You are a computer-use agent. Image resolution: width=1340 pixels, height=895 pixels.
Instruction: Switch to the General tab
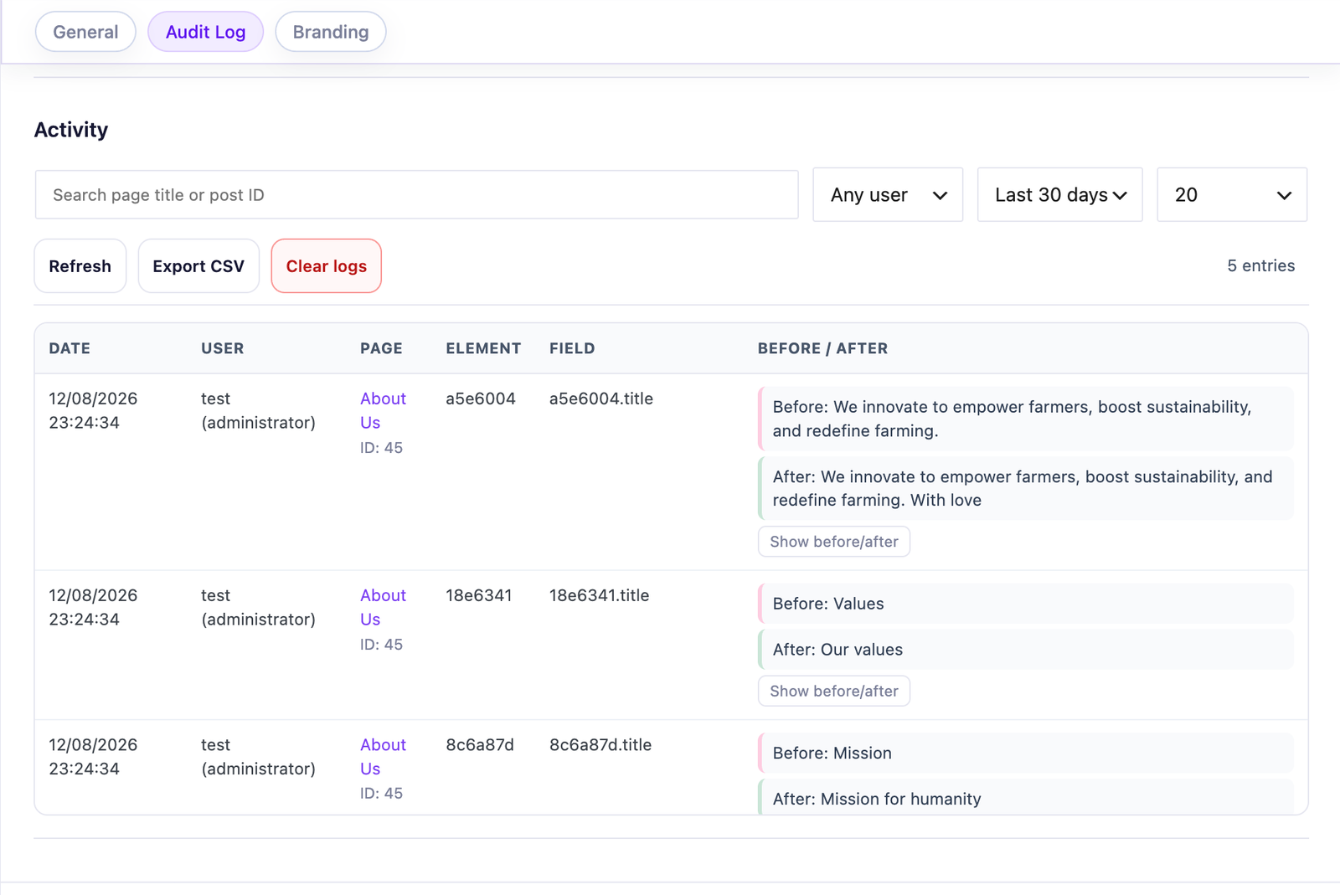(x=85, y=32)
